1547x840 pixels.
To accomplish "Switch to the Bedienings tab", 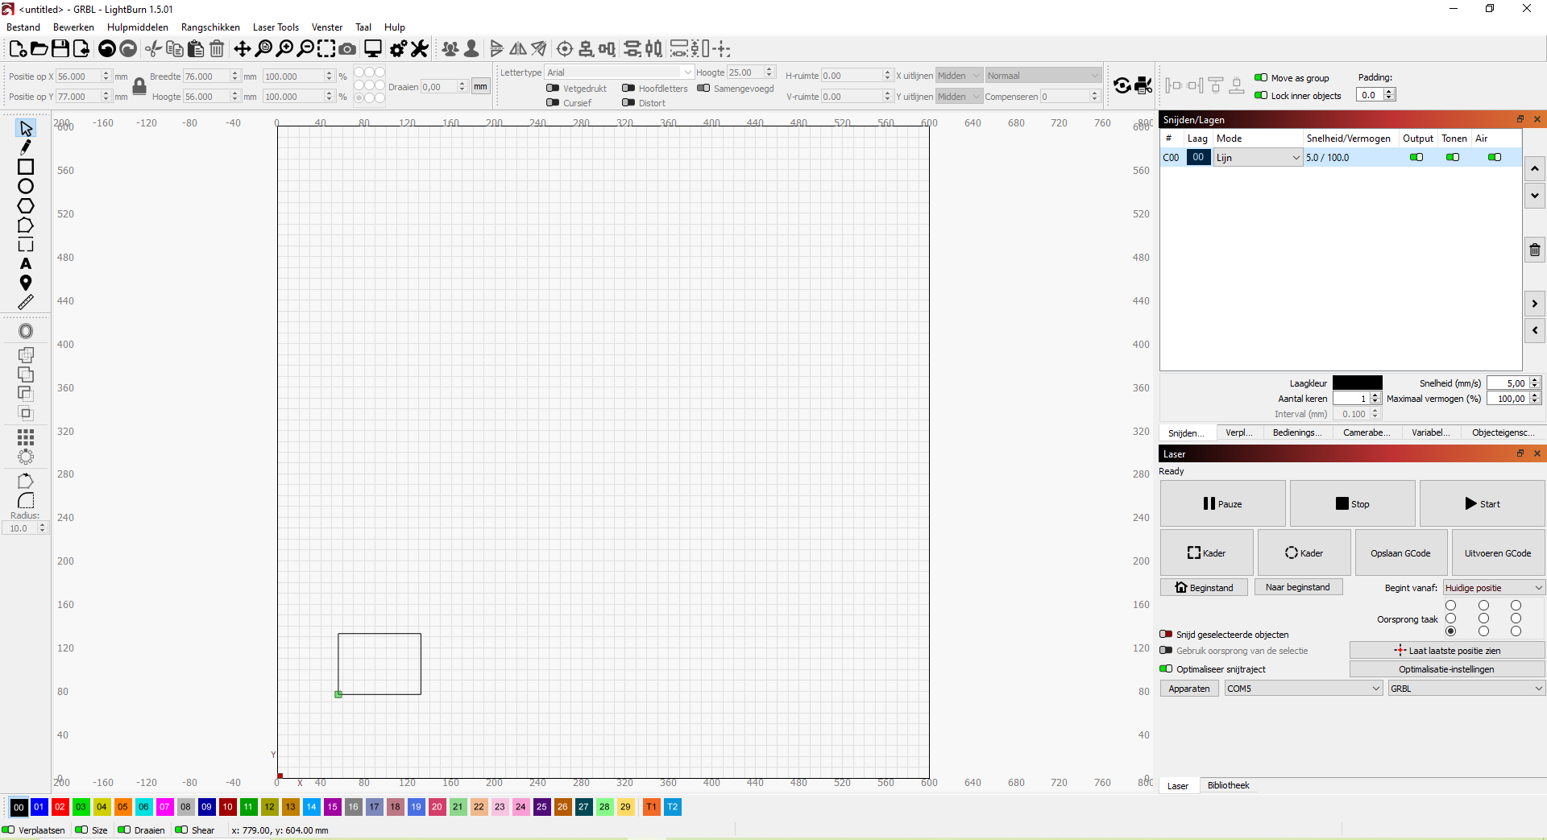I will (1297, 433).
